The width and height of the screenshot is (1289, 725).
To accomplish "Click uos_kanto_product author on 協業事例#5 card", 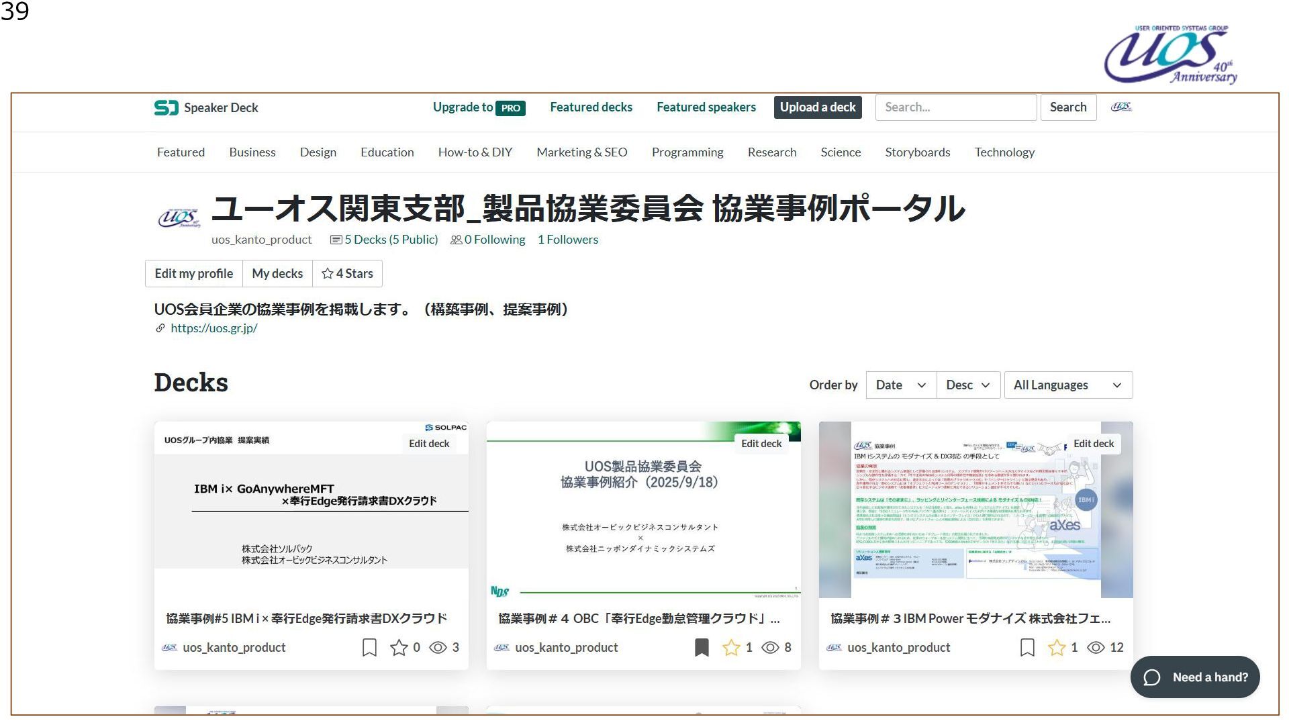I will 234,648.
